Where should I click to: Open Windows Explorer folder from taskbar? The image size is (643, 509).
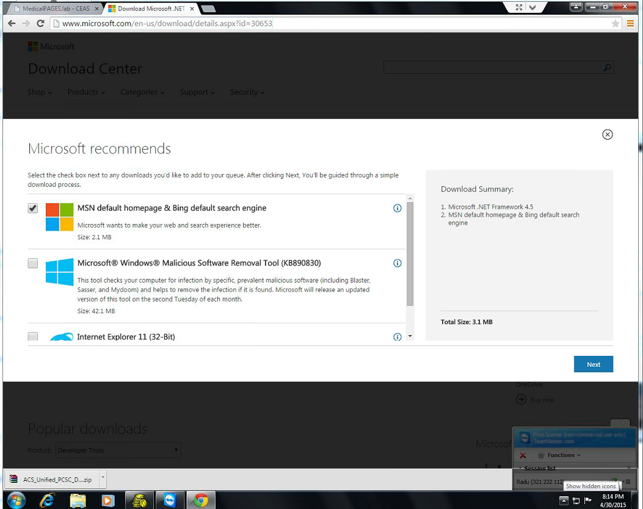78,500
